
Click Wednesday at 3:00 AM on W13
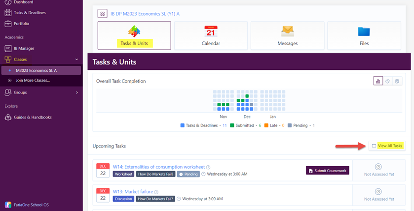(202, 199)
